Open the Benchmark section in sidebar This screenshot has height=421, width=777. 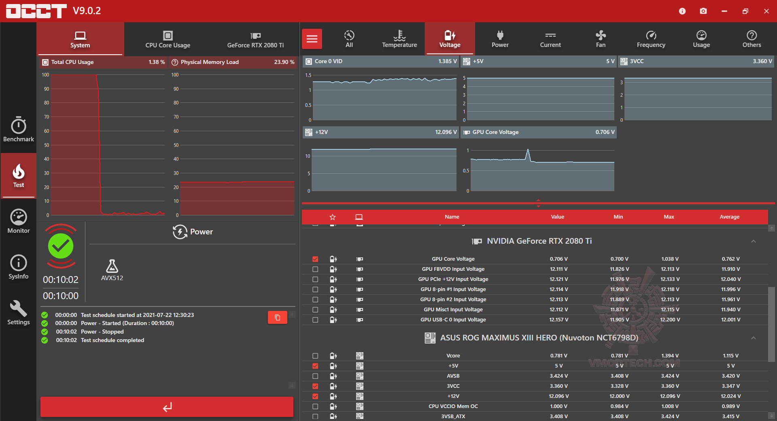tap(19, 129)
